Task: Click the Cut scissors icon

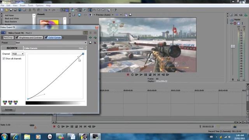Action: (x=30, y=10)
